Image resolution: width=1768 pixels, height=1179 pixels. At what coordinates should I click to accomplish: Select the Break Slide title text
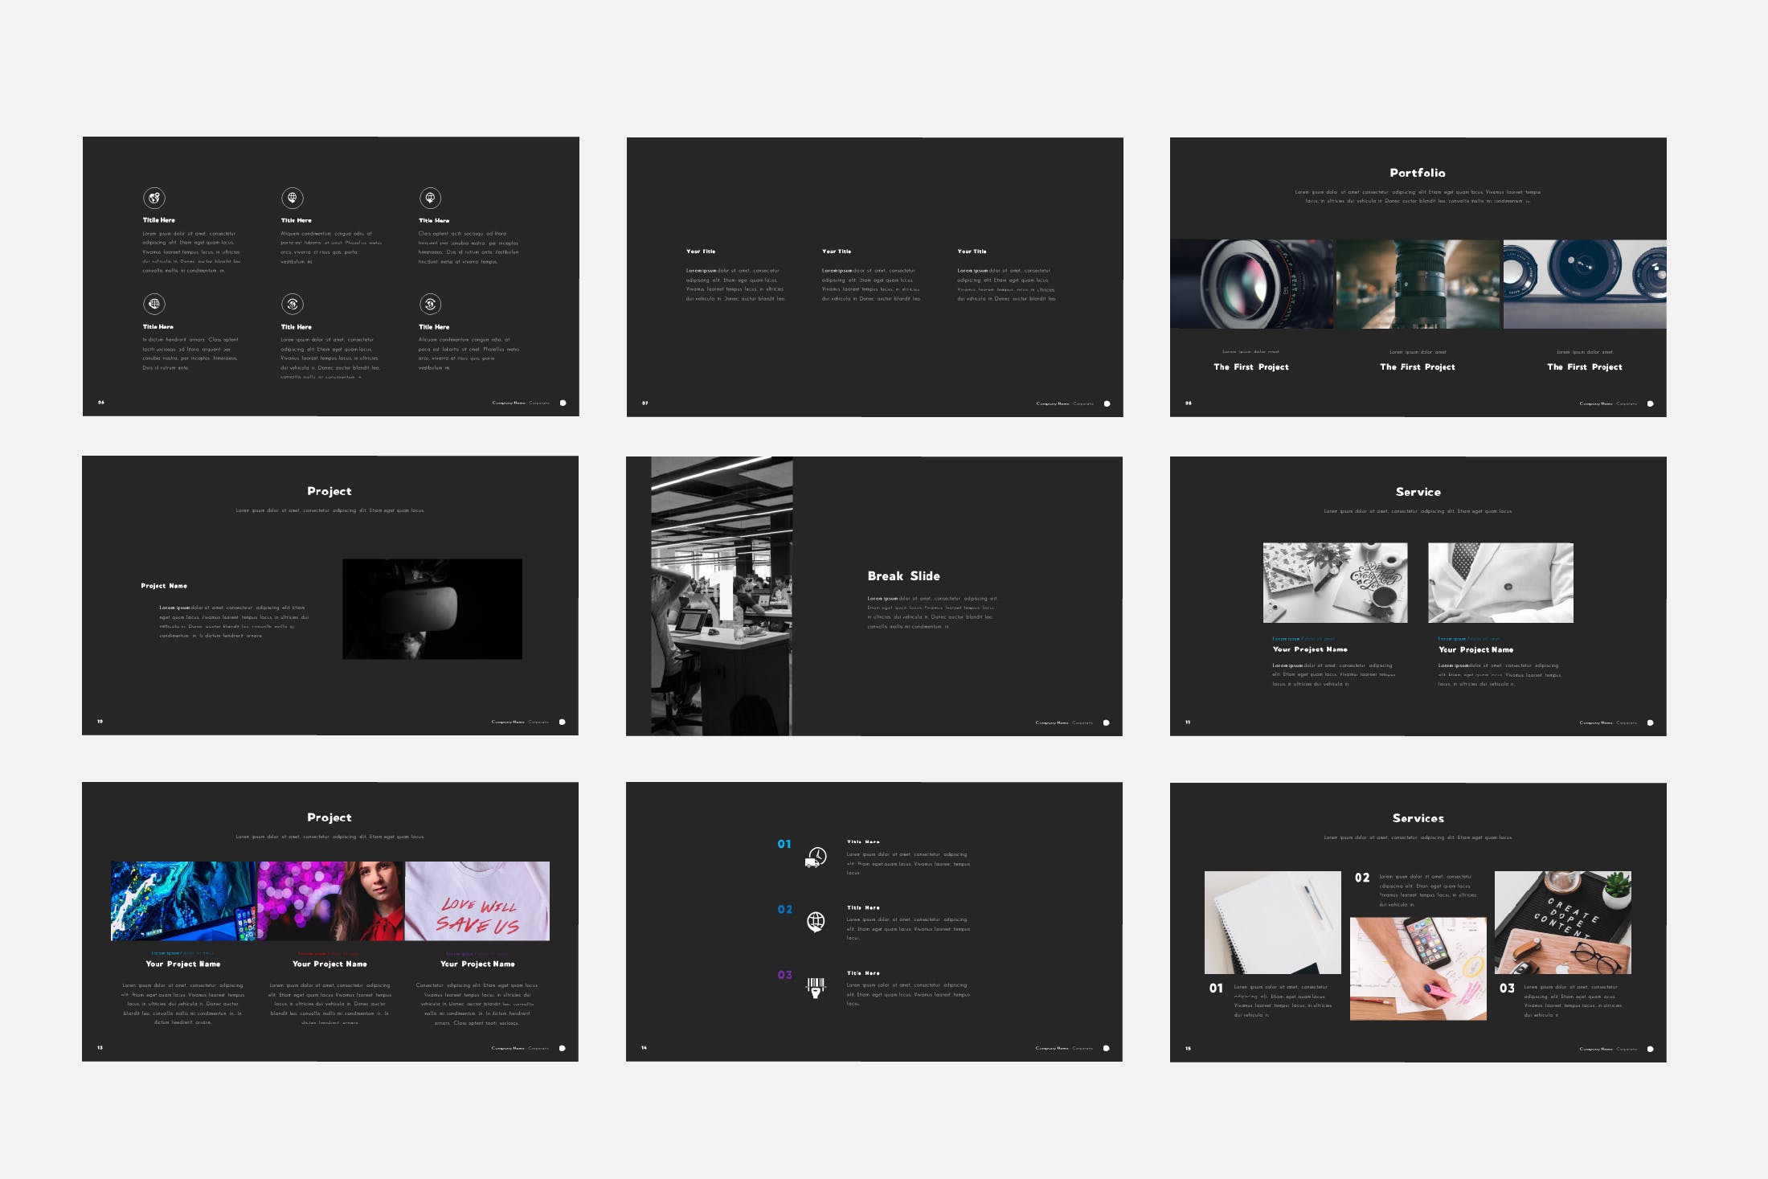click(x=903, y=576)
